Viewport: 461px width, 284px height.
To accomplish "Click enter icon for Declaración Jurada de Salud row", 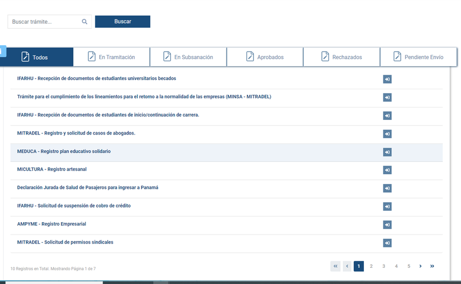I will point(387,188).
